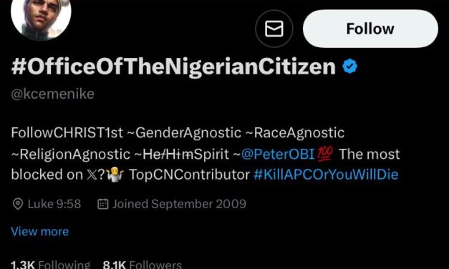Select the #OfficeOfTheNigerianCitizen display name

(x=173, y=67)
